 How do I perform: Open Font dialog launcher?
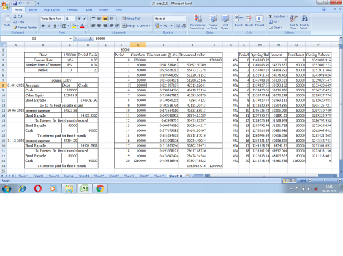pos(86,33)
